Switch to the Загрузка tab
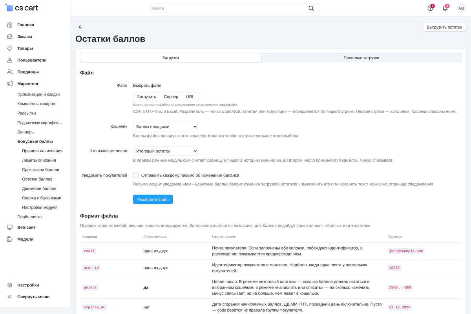The height and width of the screenshot is (314, 471). pyautogui.click(x=171, y=58)
